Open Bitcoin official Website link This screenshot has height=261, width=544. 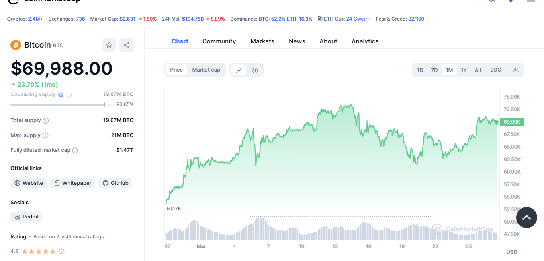click(29, 183)
